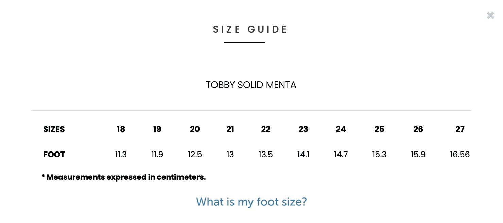Open the 'What is my foot size?' link
Screen dimensions: 503x223
point(252,202)
